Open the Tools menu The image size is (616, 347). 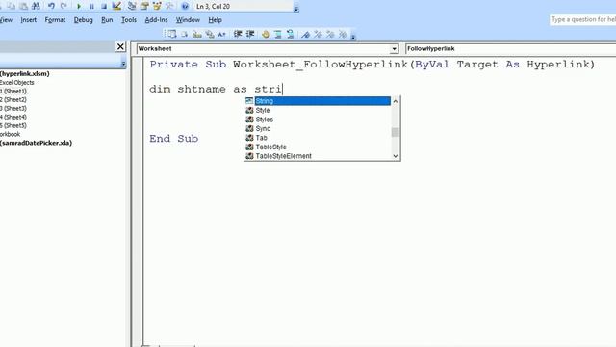129,19
